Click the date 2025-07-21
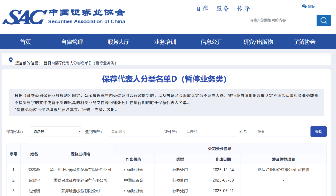Viewport: 336px width, 196px height. (x=223, y=191)
